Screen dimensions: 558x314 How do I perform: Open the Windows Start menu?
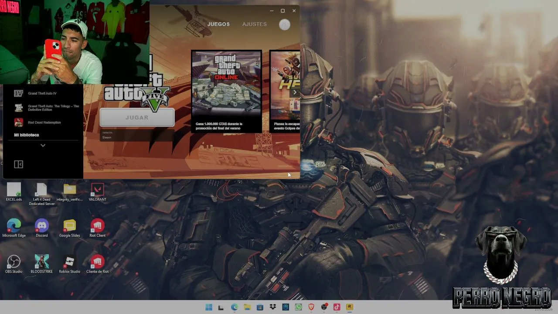coord(209,307)
